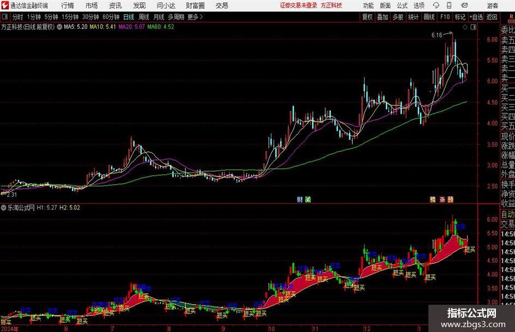515x332 pixels.
Task: Open the 财富圈 menu
Action: click(195, 5)
